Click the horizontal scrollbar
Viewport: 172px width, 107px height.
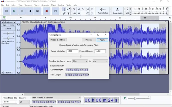coord(82,94)
